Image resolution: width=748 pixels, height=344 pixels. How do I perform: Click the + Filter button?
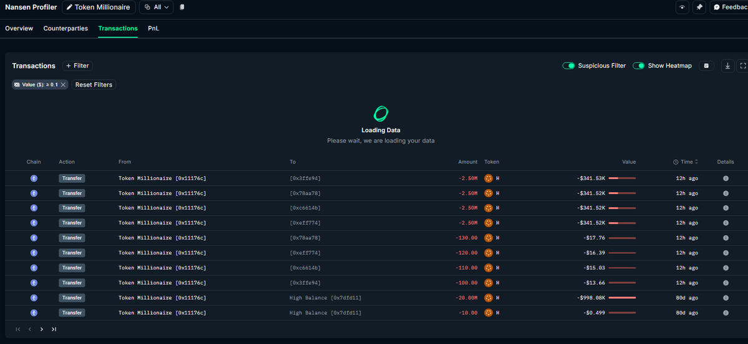pos(77,65)
